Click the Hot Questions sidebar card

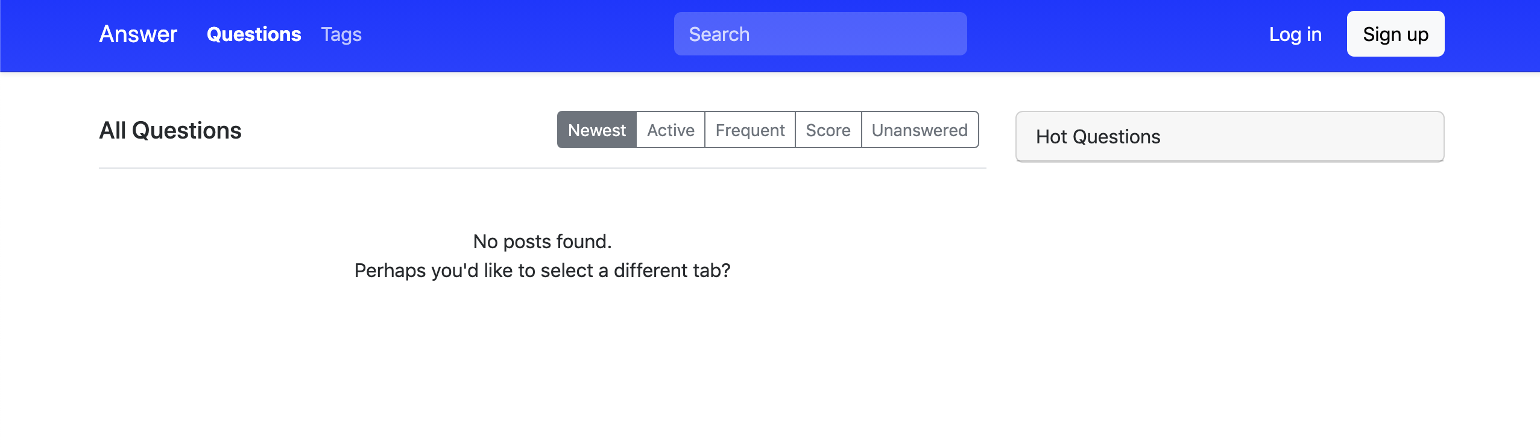click(x=1229, y=137)
